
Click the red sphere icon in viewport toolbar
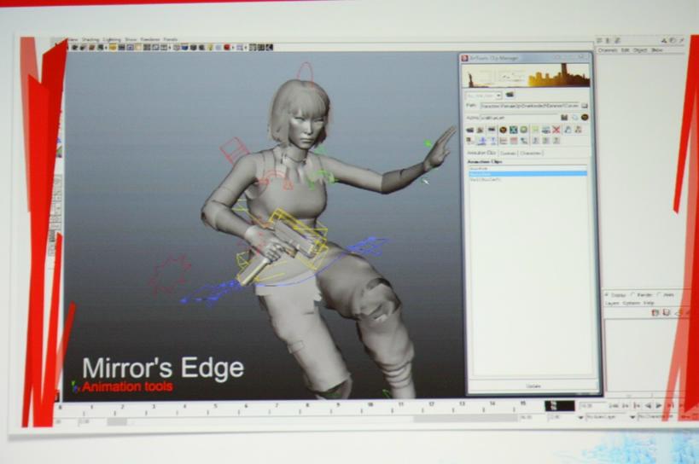[227, 47]
